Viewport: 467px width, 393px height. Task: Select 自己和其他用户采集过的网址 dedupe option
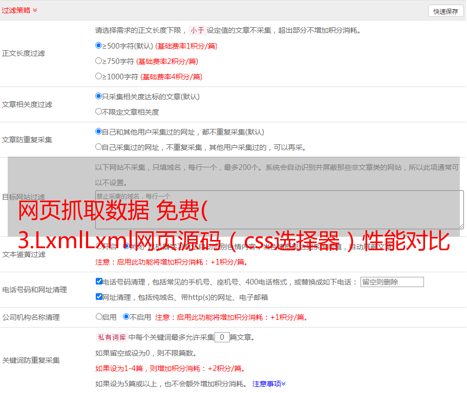98,132
